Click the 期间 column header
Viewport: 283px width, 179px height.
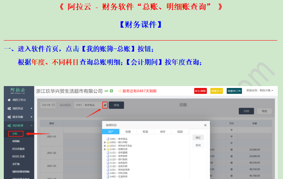coord(52,123)
